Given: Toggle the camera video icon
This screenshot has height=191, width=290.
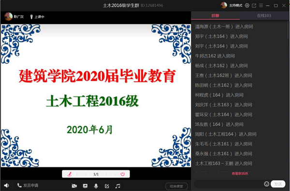Looking at the screenshot, I should 74,186.
